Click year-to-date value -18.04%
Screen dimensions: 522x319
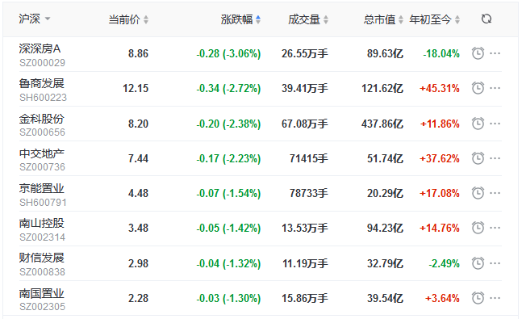[441, 53]
